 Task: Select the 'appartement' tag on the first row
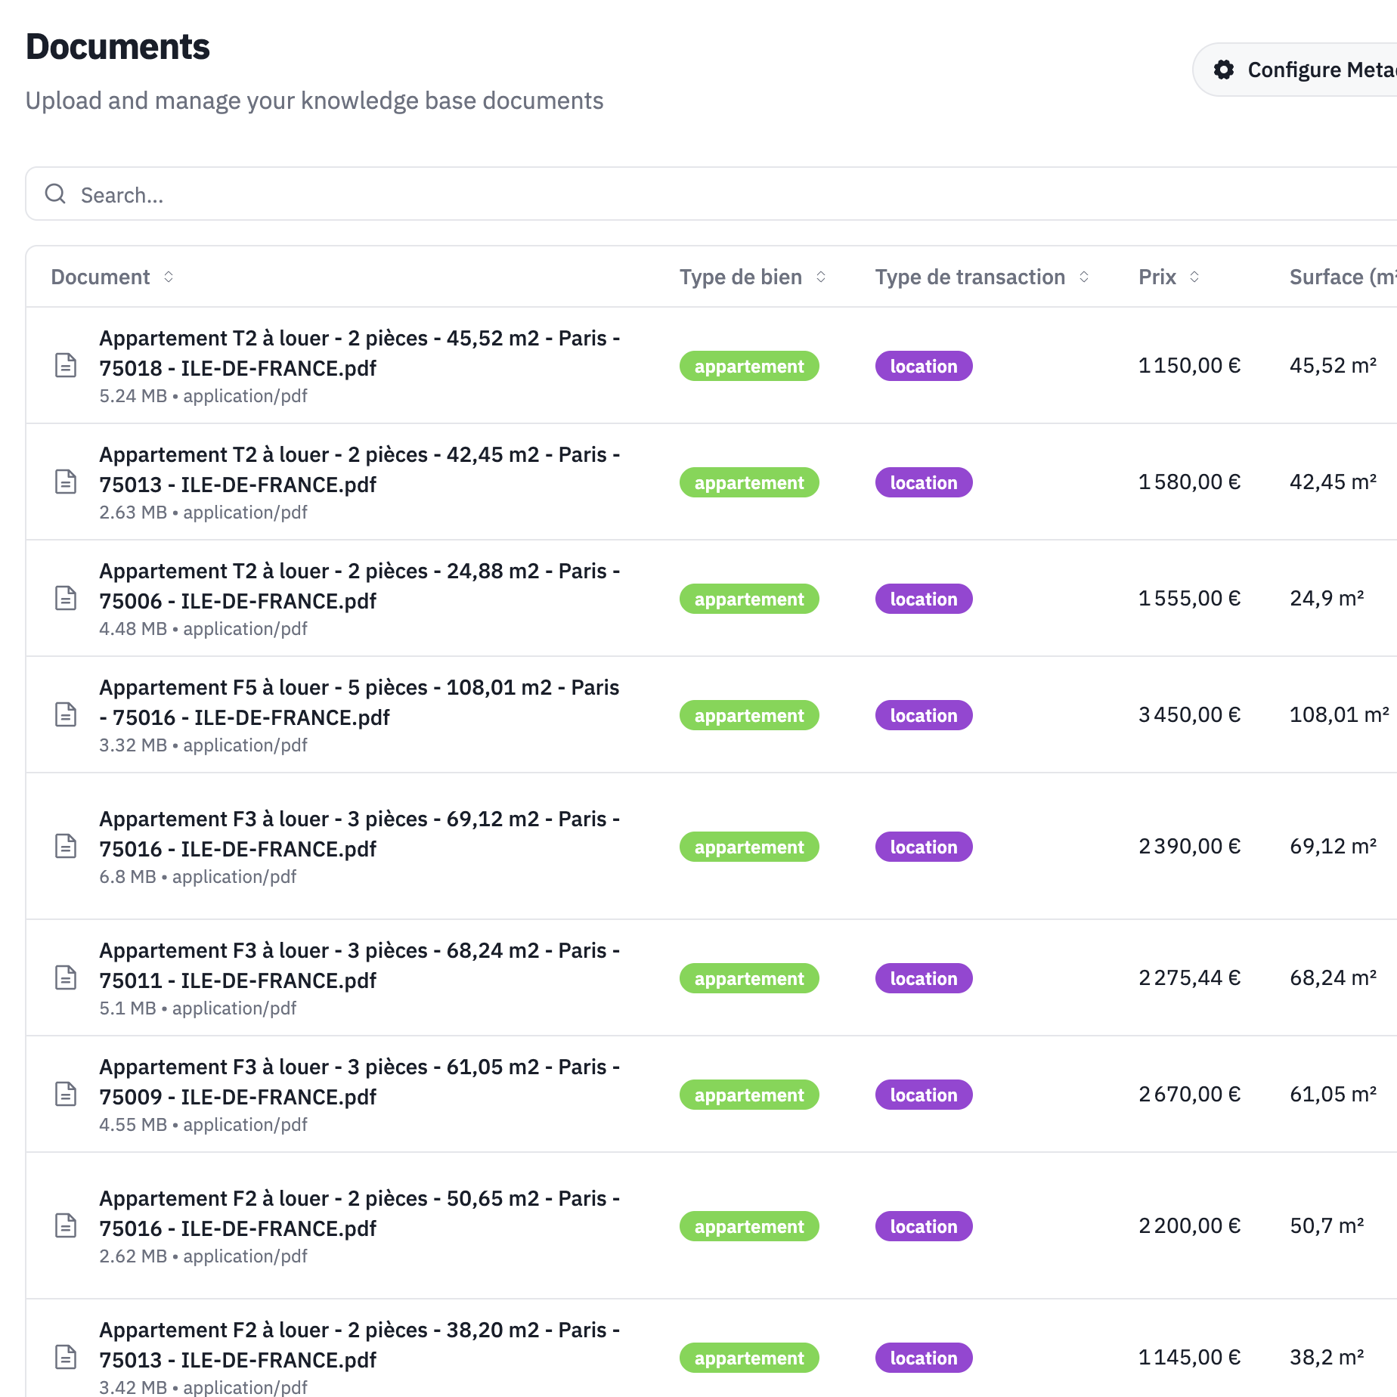click(x=749, y=366)
